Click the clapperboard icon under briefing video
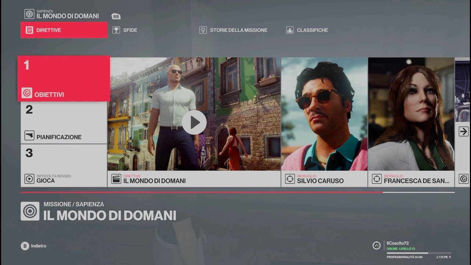Image resolution: width=471 pixels, height=265 pixels. pos(116,179)
